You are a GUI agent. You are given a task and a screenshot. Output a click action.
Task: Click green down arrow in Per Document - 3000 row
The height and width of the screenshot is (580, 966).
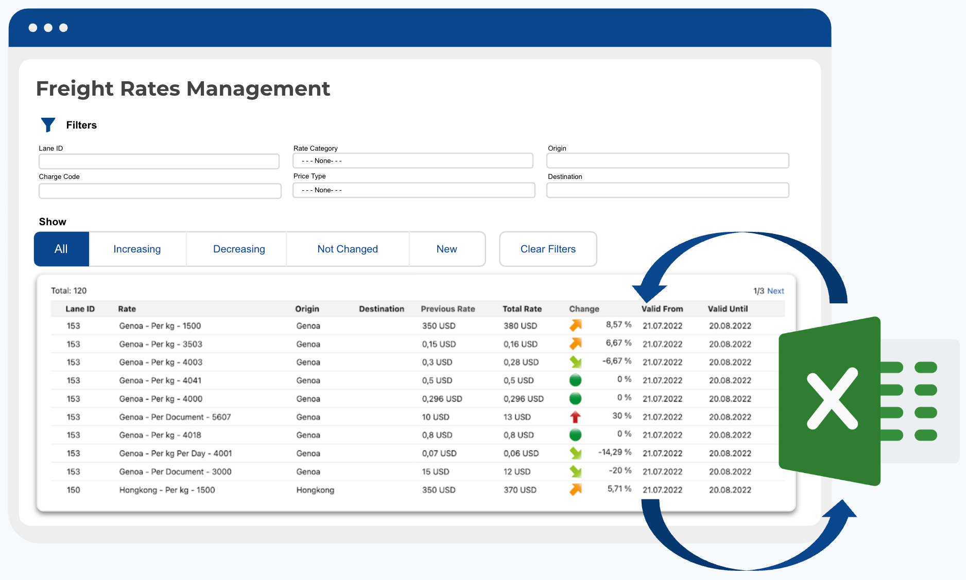pos(576,472)
